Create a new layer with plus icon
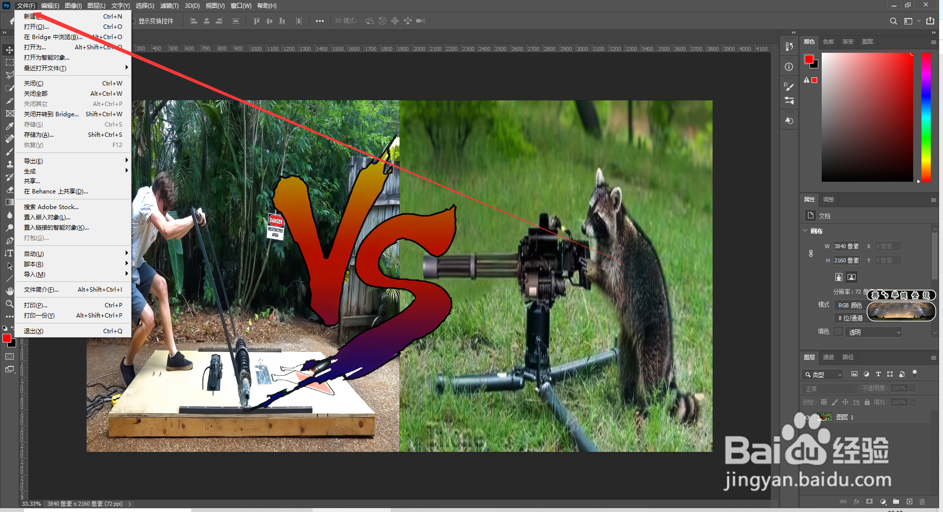Viewport: 943px width, 512px height. point(909,501)
